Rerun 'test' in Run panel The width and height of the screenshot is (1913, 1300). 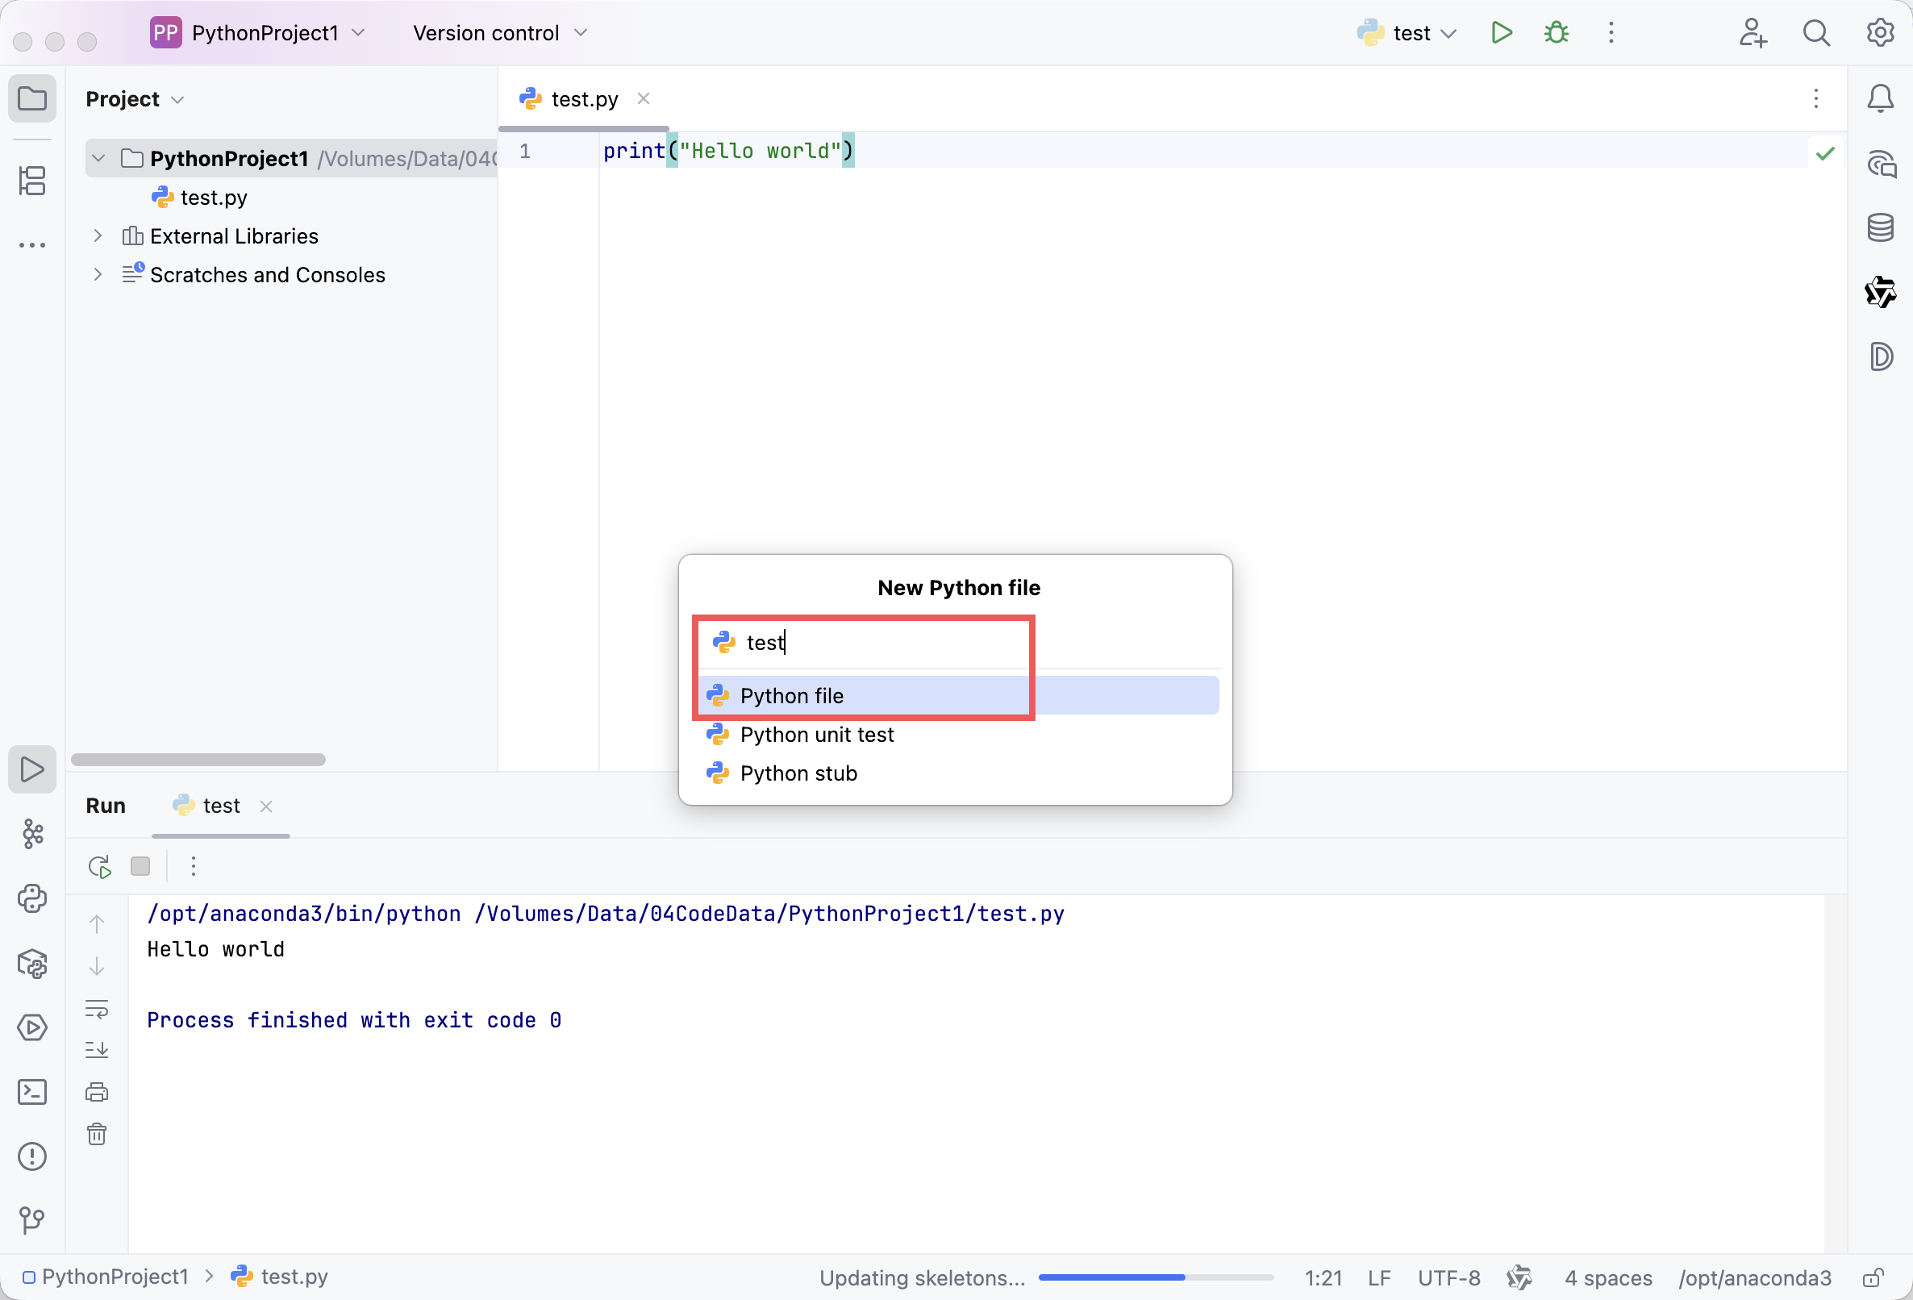coord(99,867)
